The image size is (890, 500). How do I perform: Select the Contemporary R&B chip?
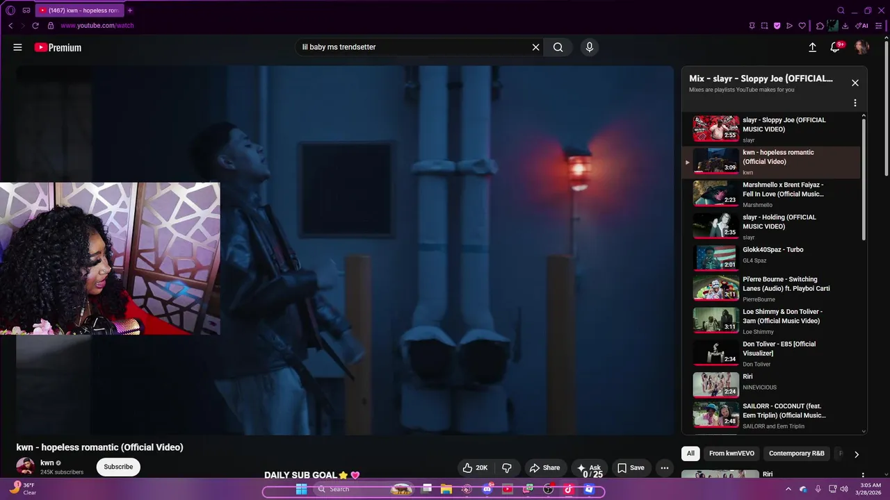coord(796,453)
